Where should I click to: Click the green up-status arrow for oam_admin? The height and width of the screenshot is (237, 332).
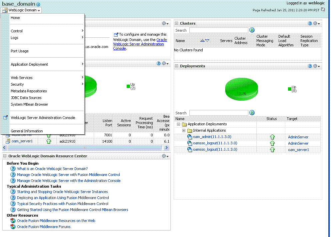point(272,137)
